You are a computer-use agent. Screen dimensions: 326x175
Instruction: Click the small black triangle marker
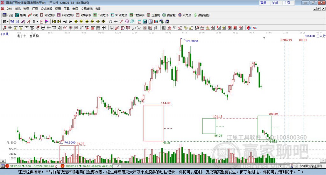264,38
